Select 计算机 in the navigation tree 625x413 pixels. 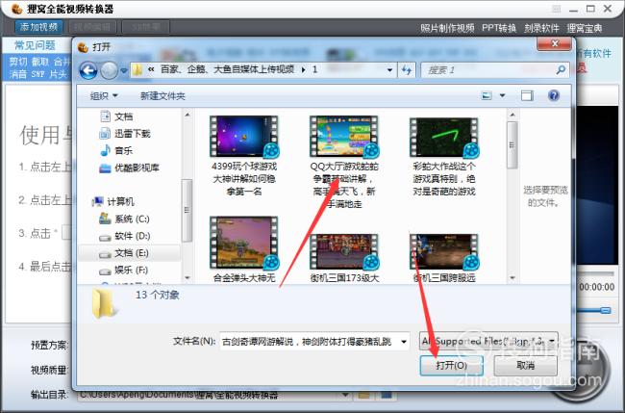coord(113,201)
